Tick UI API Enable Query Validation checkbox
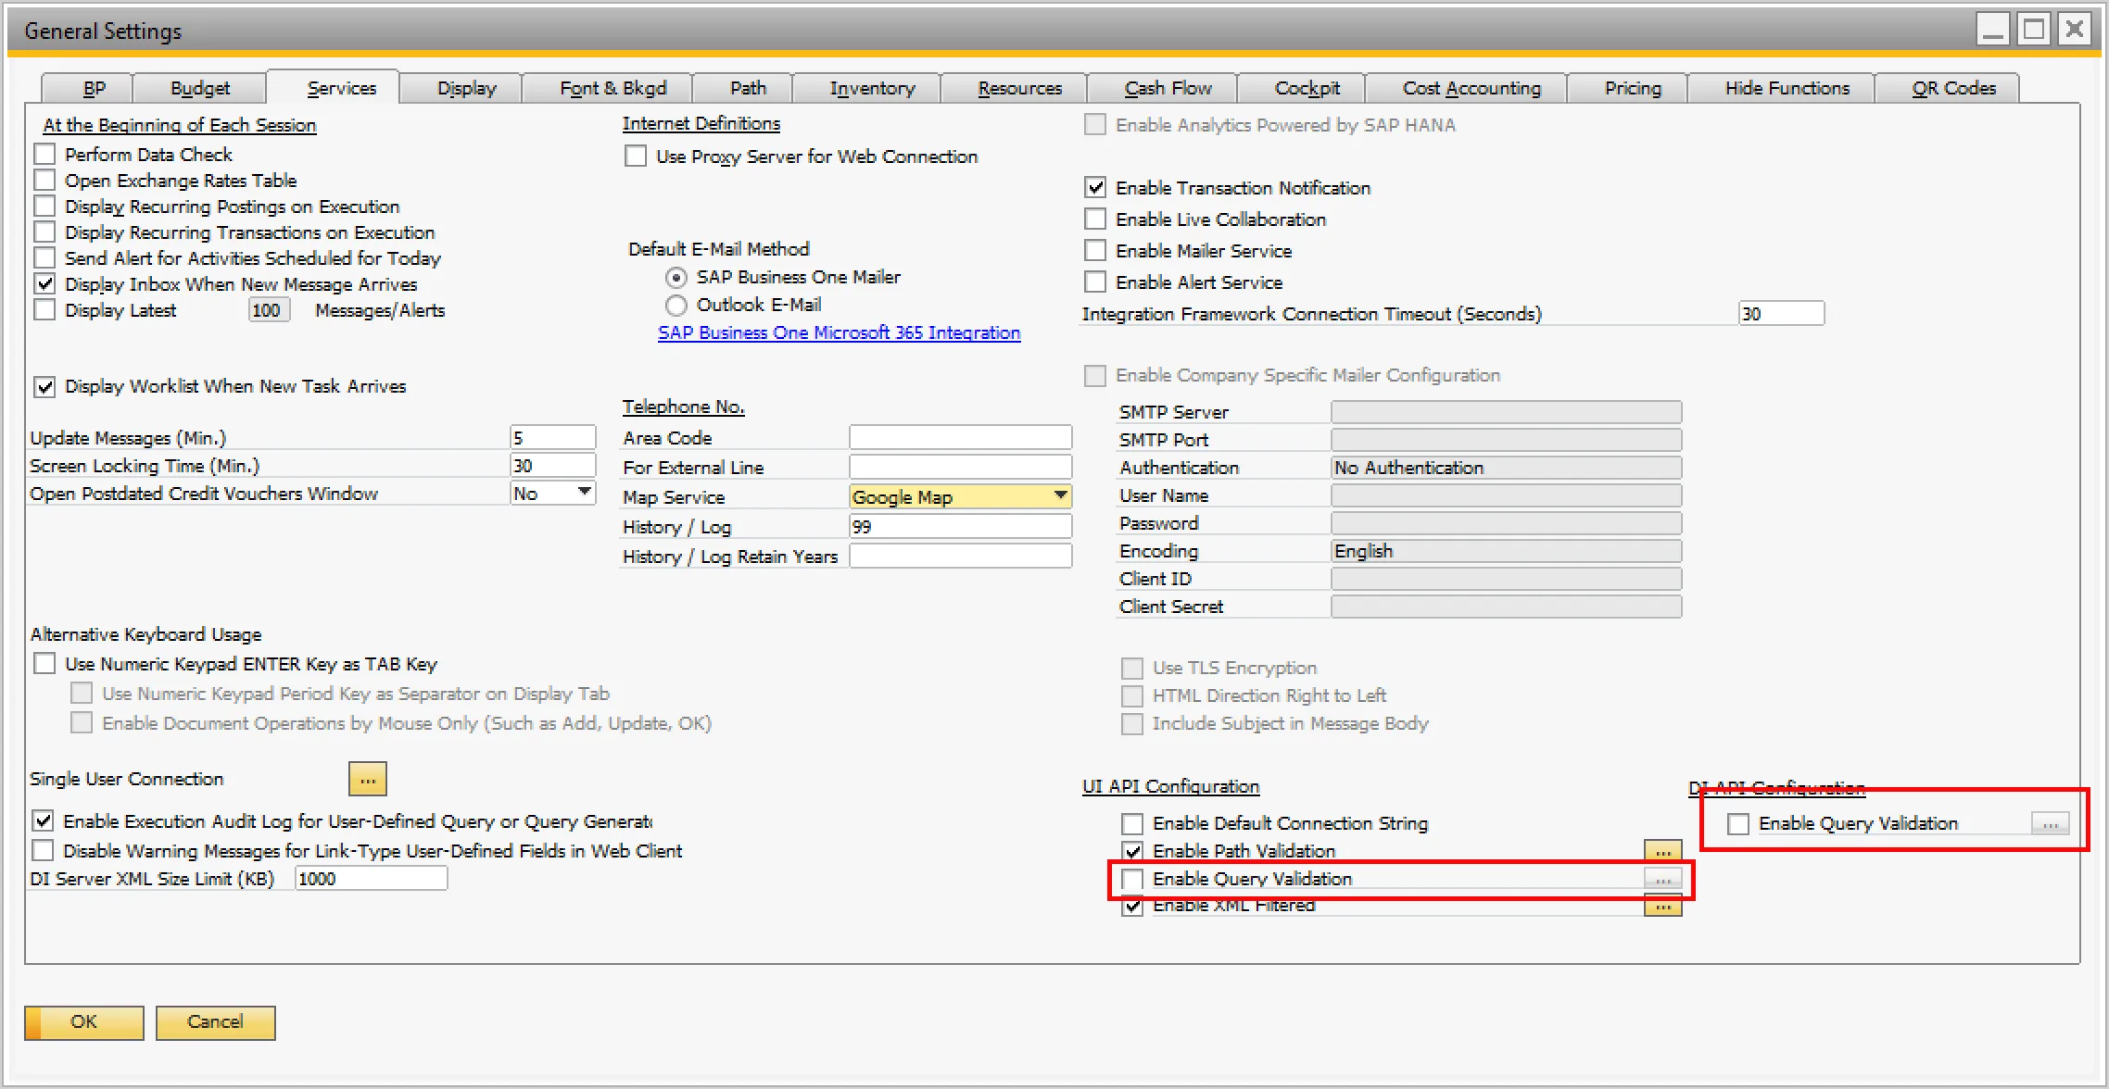 1132,879
